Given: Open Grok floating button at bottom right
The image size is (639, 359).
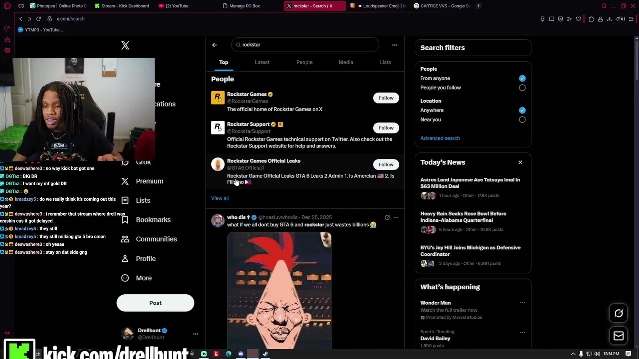Looking at the screenshot, I should tap(618, 313).
